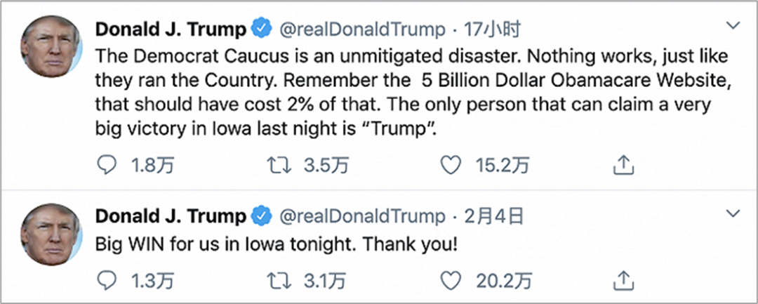Share the Democrat Caucus tweet
This screenshot has width=758, height=304.
click(623, 166)
